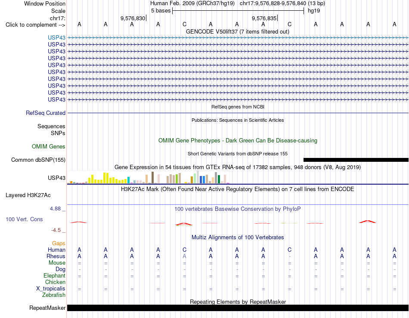Image resolution: width=409 pixels, height=318 pixels.
Task: Open '100 vertebrates Basewise Conservation by PhyloP' title
Action: click(x=237, y=209)
